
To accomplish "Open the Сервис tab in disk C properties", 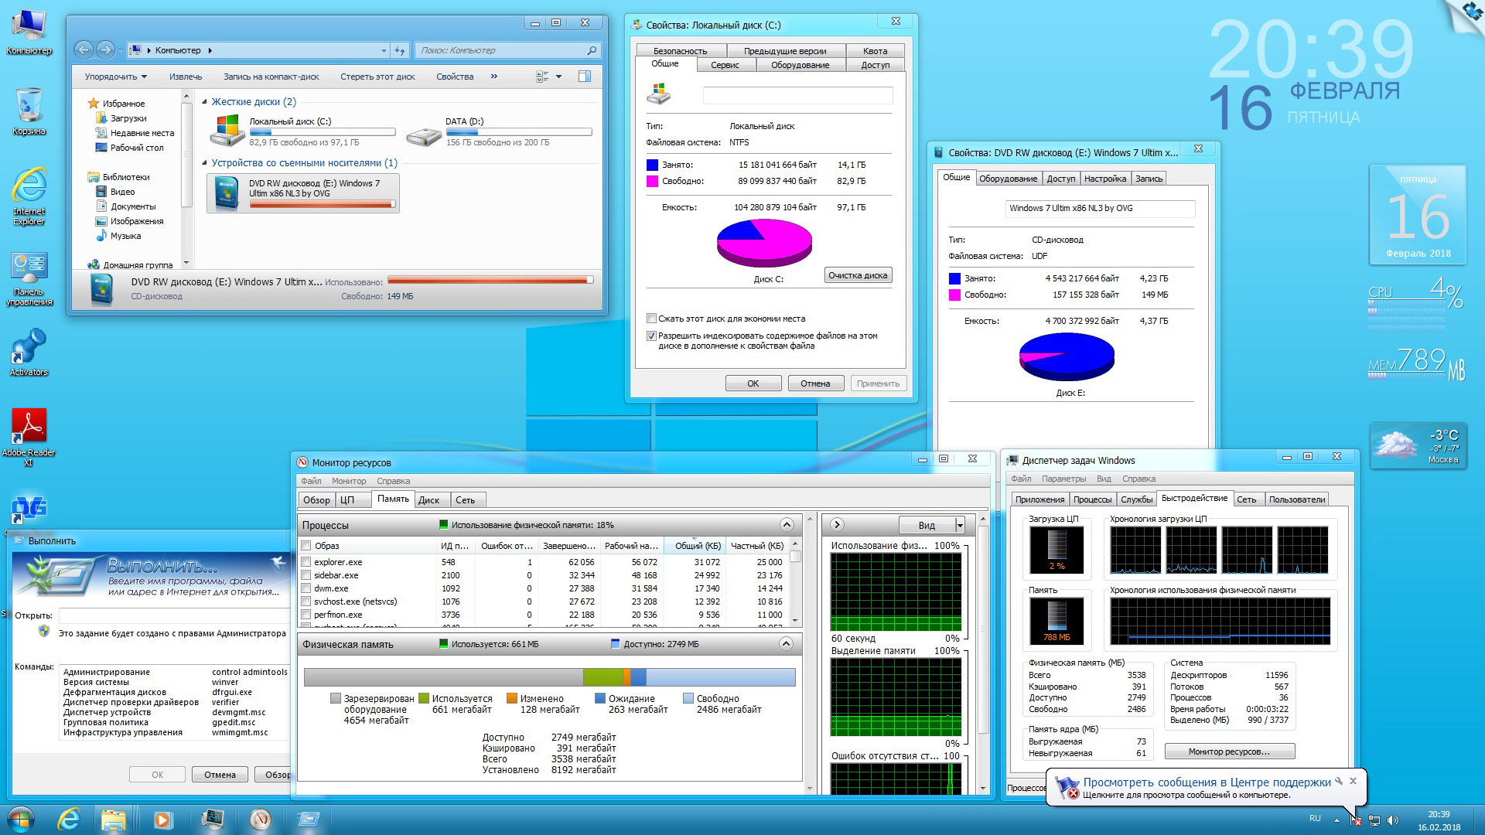I will 725,65.
